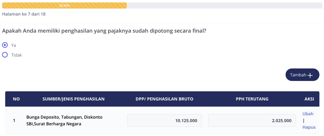Click the "Aksi" column header

click(x=309, y=99)
